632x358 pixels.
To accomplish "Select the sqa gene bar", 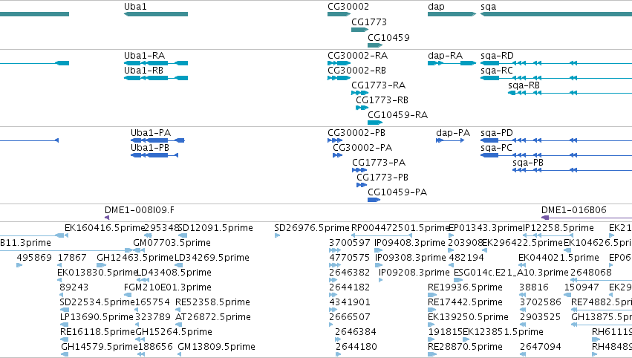I will tap(556, 14).
